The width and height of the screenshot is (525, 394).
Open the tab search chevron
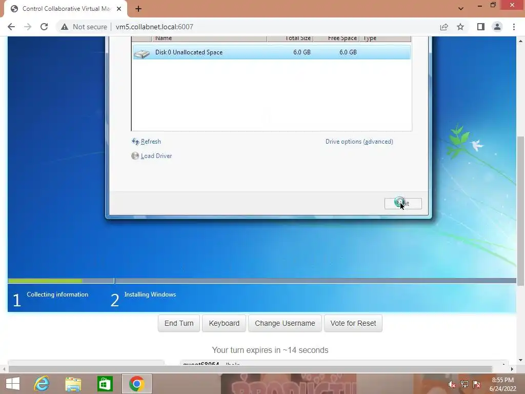(x=461, y=9)
